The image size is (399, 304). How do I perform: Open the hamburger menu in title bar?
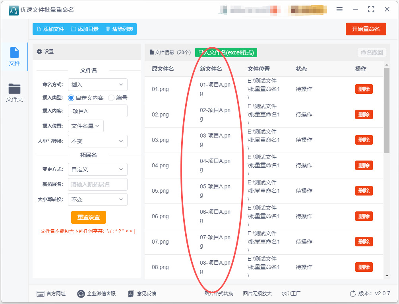tap(339, 10)
